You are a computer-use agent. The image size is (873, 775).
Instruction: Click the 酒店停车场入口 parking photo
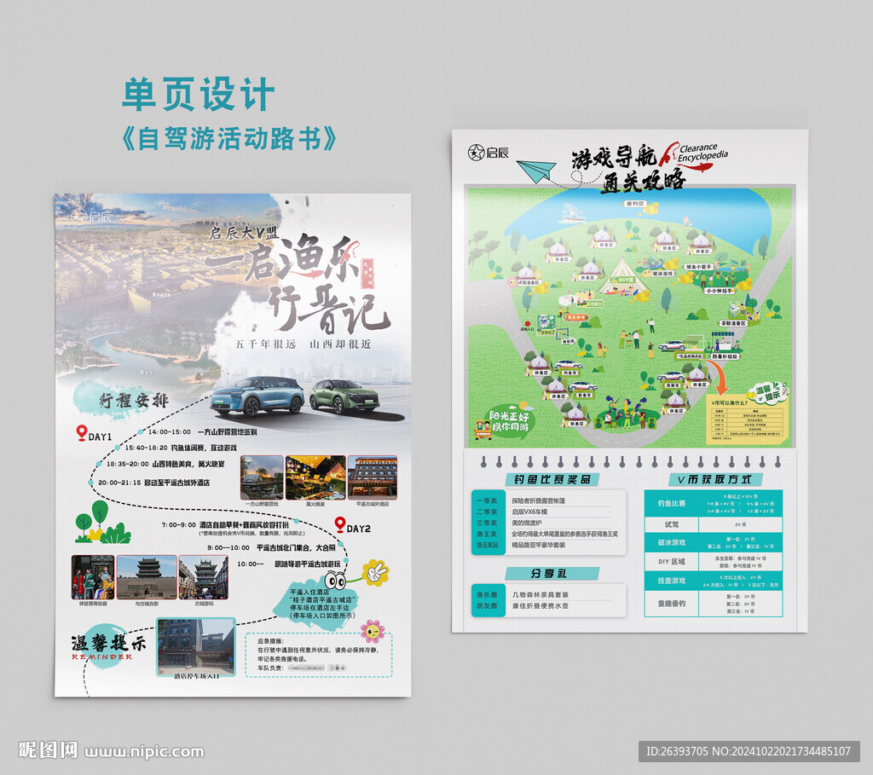click(196, 646)
